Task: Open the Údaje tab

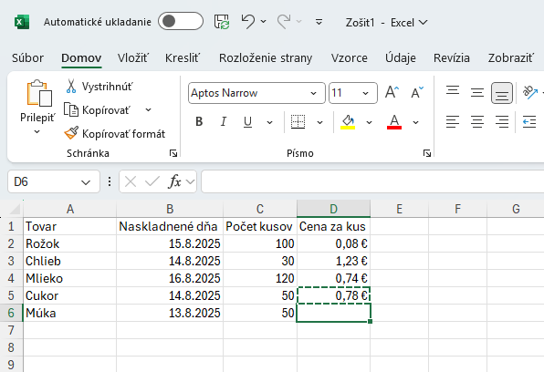Action: pyautogui.click(x=401, y=57)
